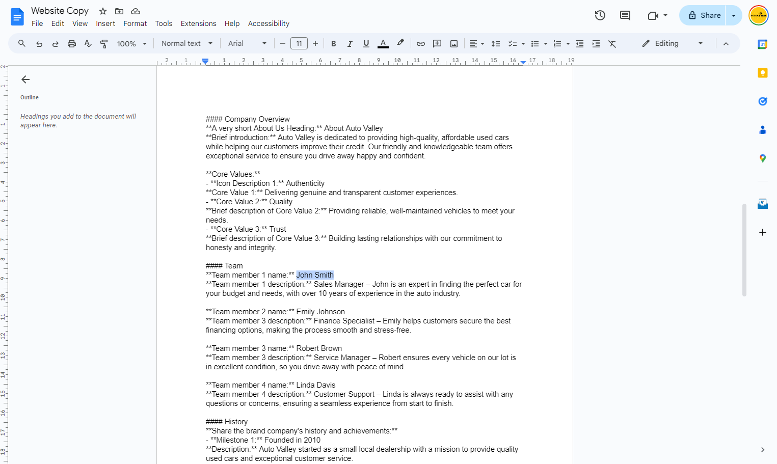The height and width of the screenshot is (464, 777).
Task: Open Google Calendar side panel
Action: 763,44
